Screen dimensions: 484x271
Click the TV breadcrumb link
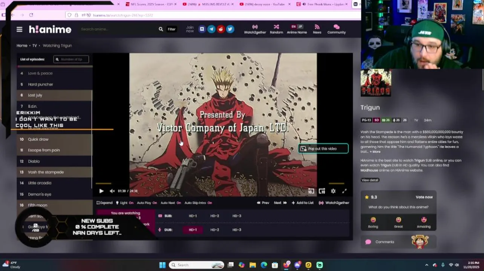[34, 46]
